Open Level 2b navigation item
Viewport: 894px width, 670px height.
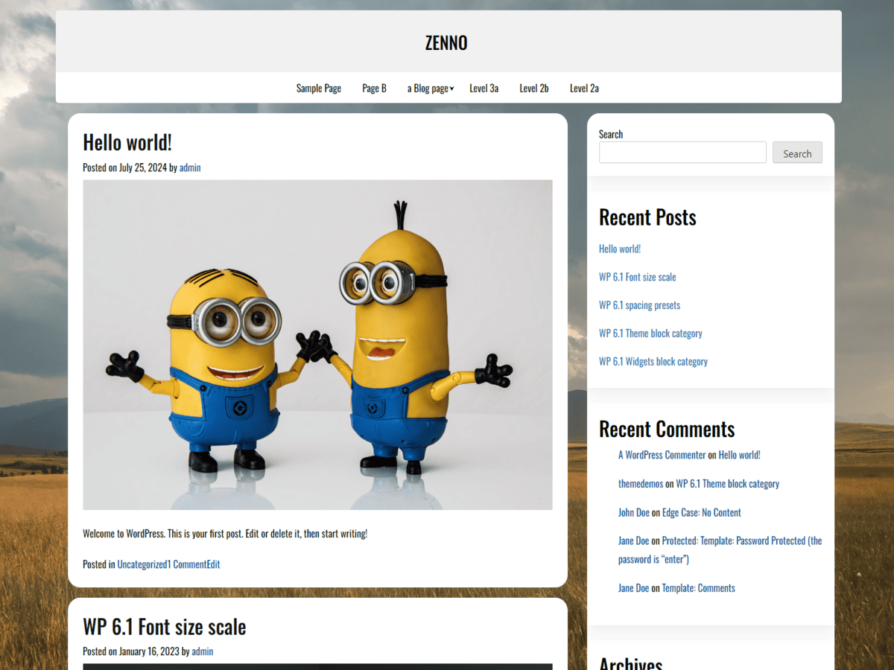tap(533, 88)
